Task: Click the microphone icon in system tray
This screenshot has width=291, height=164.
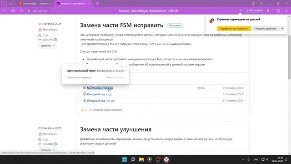Action: [x=249, y=159]
